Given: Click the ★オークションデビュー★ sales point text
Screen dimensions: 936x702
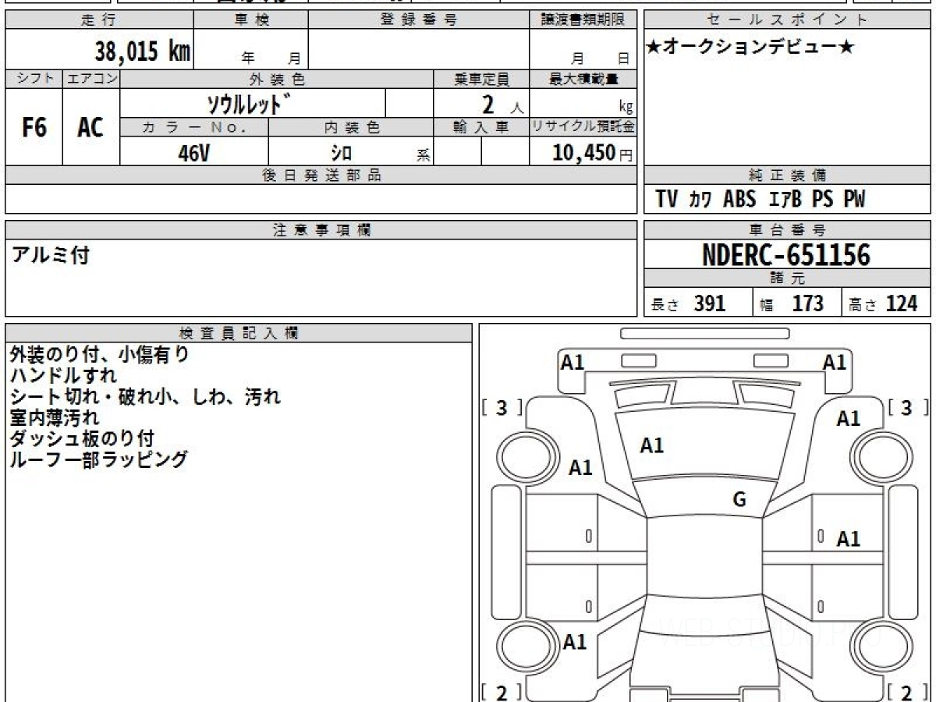Looking at the screenshot, I should click(x=750, y=48).
